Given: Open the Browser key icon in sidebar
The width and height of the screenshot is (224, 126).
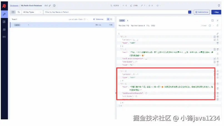Looking at the screenshot, I should [4, 14].
